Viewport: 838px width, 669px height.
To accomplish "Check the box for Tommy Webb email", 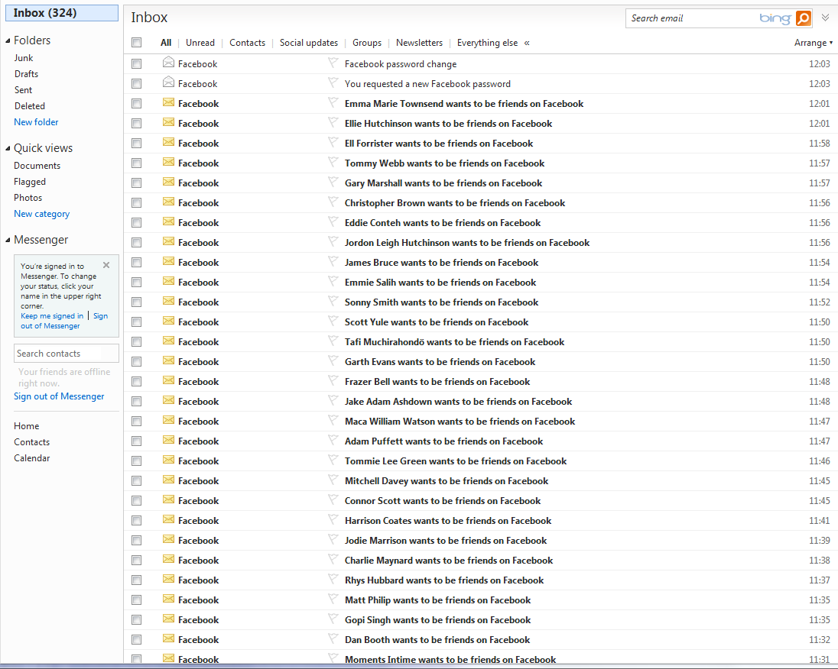I will [136, 163].
